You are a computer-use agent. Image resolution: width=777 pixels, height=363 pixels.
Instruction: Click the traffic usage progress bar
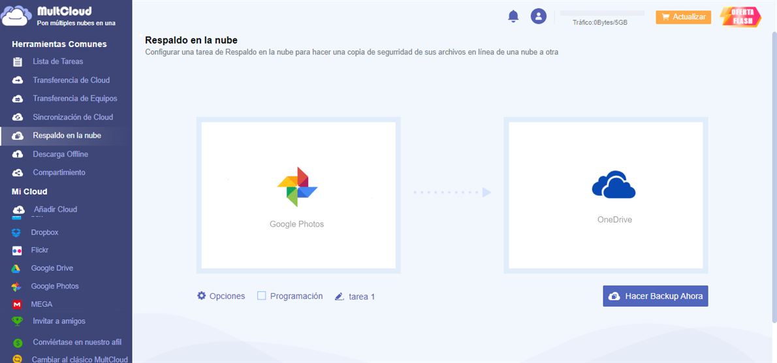pyautogui.click(x=602, y=13)
